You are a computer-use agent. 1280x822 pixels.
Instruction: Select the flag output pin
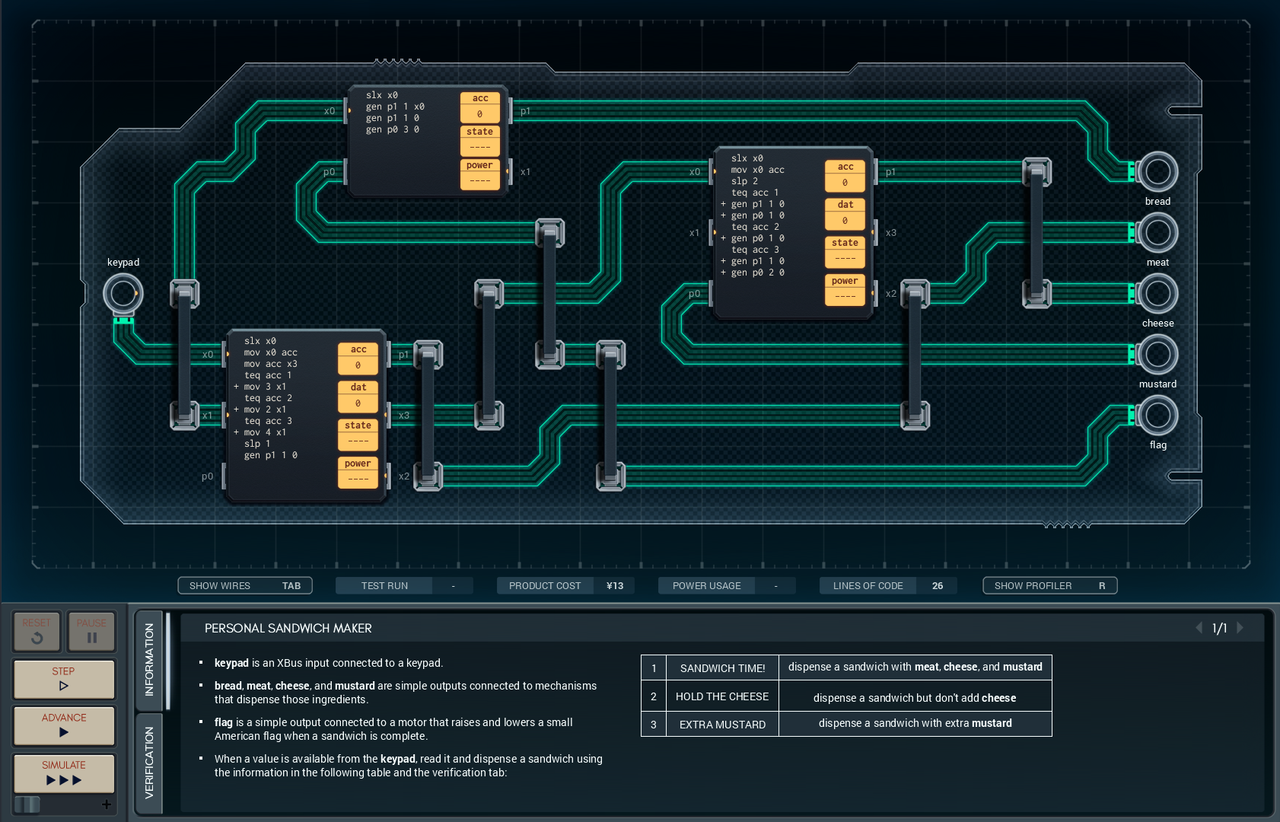1157,416
